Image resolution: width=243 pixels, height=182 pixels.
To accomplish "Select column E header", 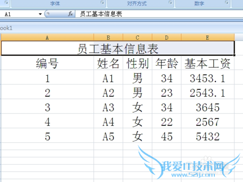I will (208, 38).
